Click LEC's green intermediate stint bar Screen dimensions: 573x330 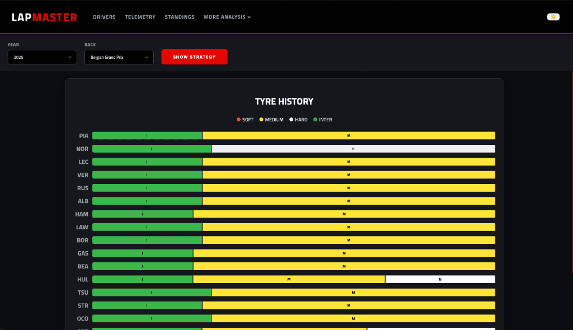pos(147,162)
